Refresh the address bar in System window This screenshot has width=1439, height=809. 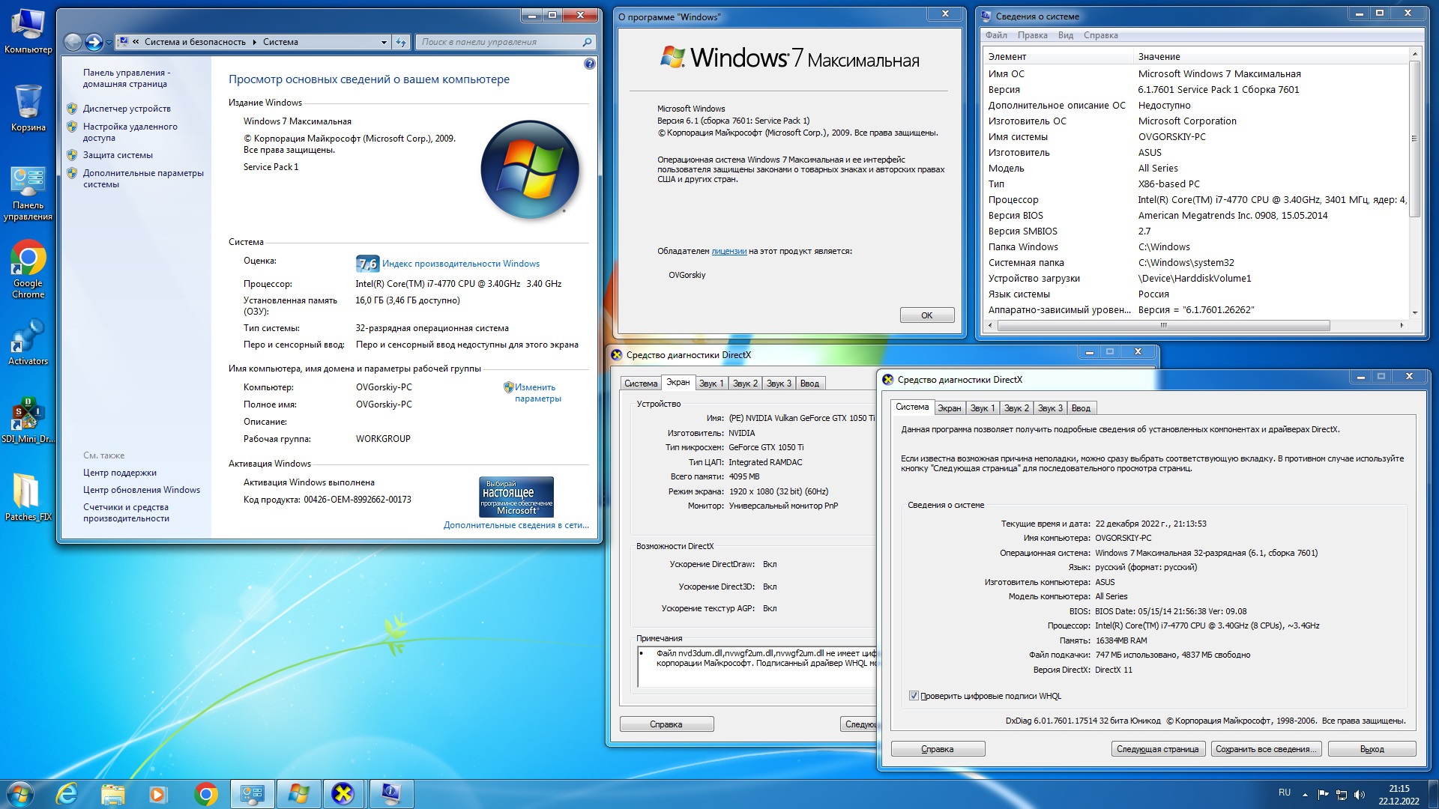tap(401, 42)
